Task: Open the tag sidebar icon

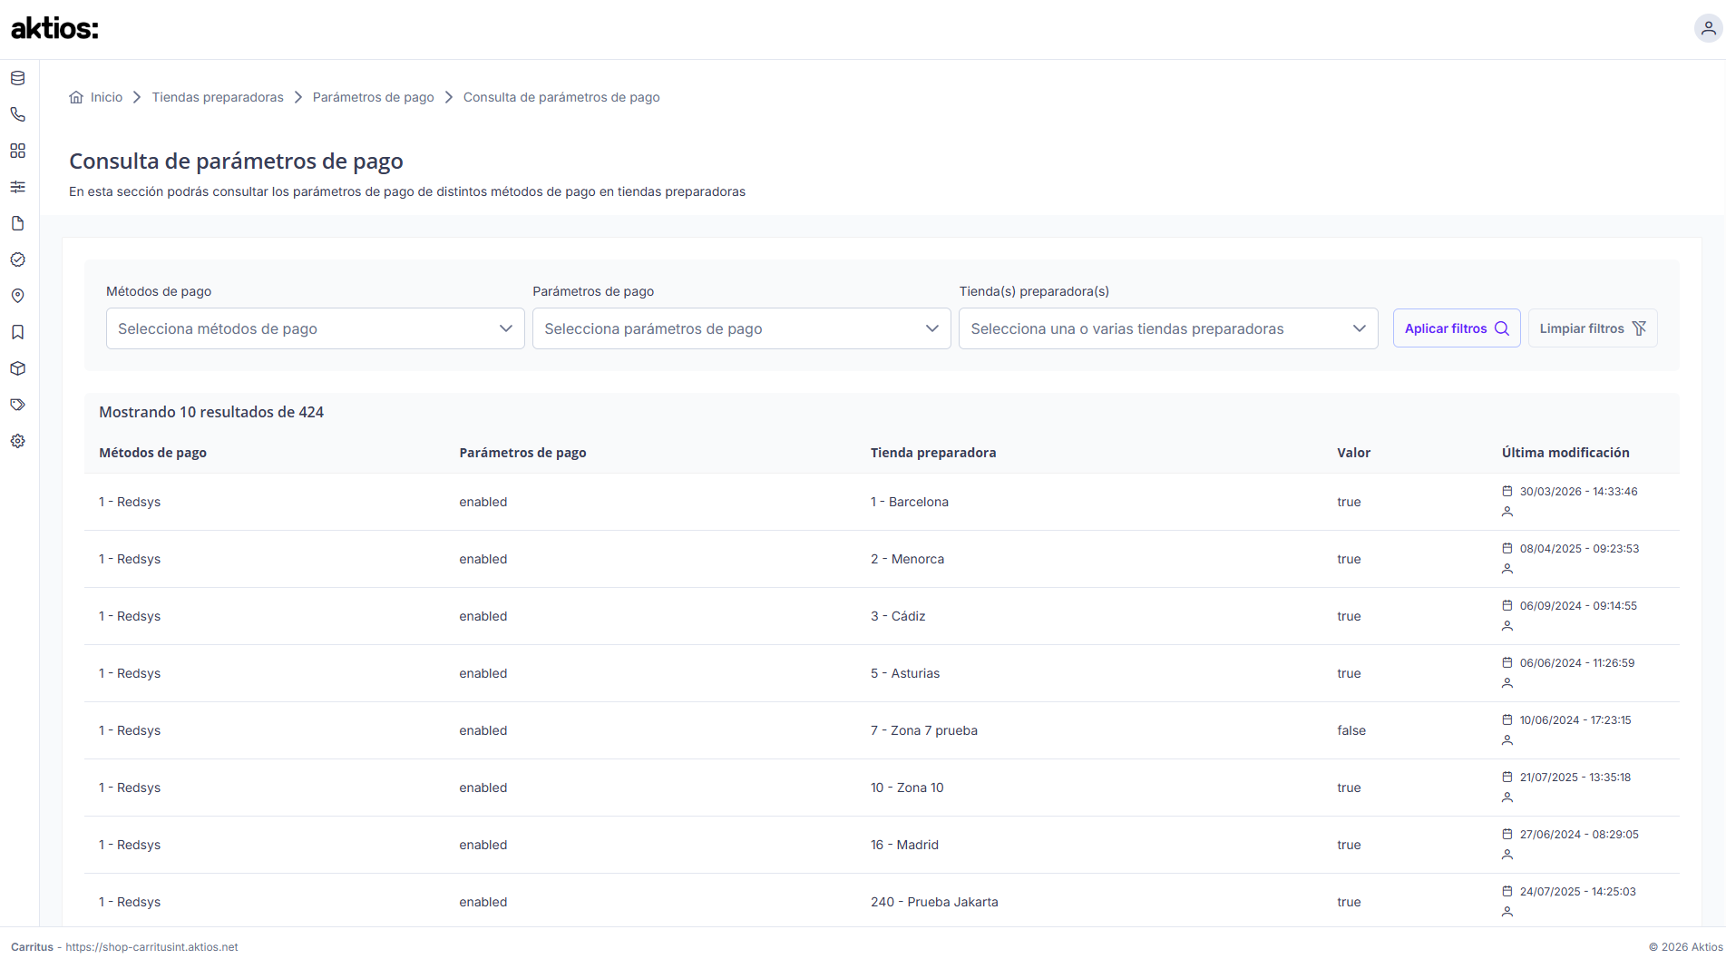Action: [x=17, y=405]
